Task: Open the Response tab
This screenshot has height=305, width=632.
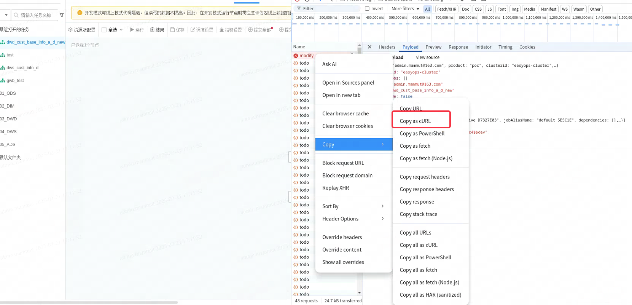Action: 458,47
